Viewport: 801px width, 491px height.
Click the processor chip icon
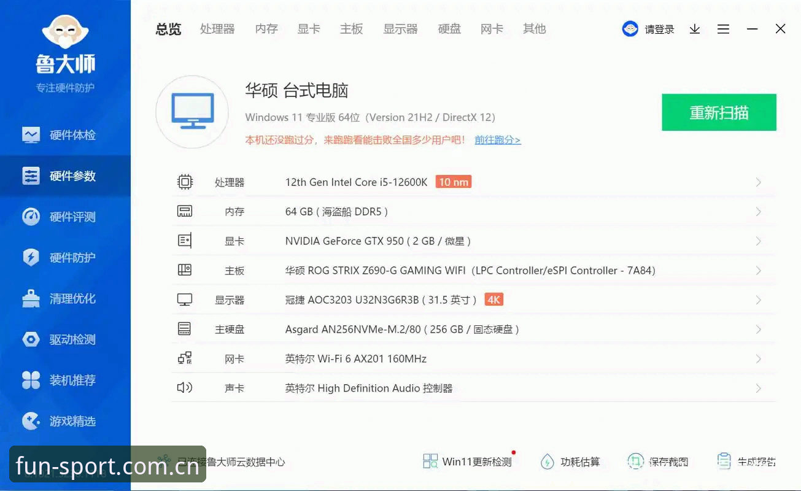pos(185,182)
